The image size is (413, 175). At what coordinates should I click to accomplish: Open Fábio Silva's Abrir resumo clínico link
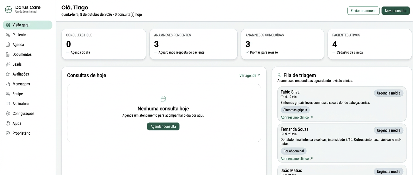[297, 117]
